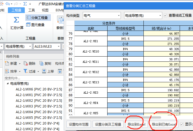Select AL2-1:WX5 [PVC 20 BV-3*2.5] item
The width and height of the screenshot is (193, 131).
coord(39,118)
